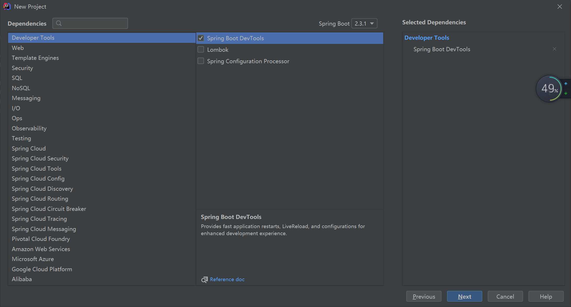Select the Developer Tools category
Image resolution: width=571 pixels, height=307 pixels.
pyautogui.click(x=102, y=38)
